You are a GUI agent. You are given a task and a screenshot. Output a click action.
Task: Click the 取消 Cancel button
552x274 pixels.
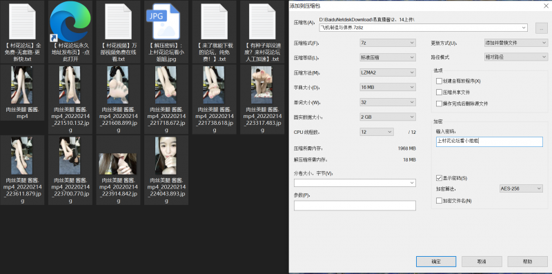coord(482,262)
